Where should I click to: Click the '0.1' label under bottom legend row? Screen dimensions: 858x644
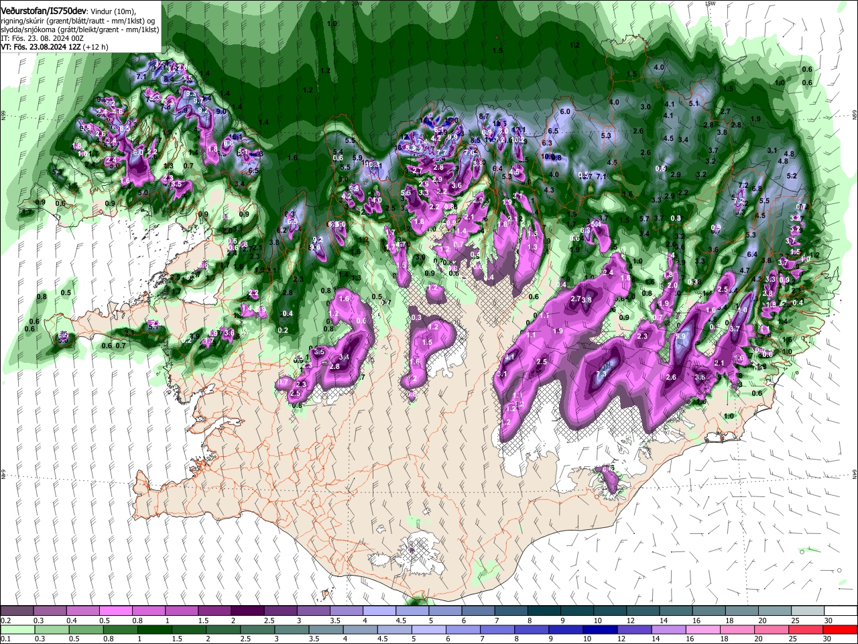pos(5,639)
